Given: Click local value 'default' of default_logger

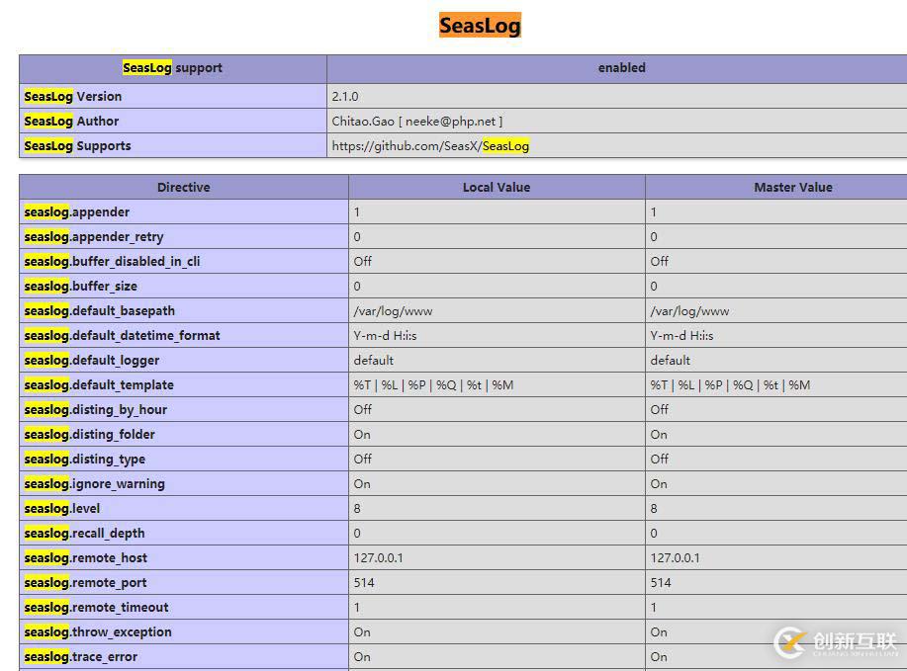Looking at the screenshot, I should coord(373,361).
